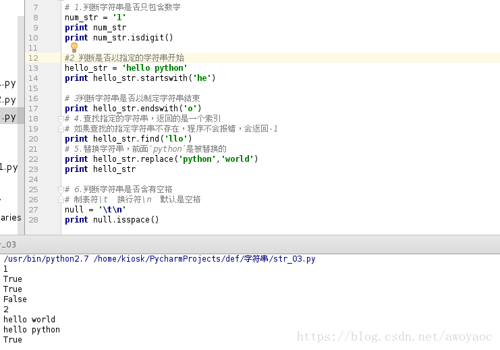Click line number 15 in the gutter
Screen dimensions: 500x350
click(33, 88)
